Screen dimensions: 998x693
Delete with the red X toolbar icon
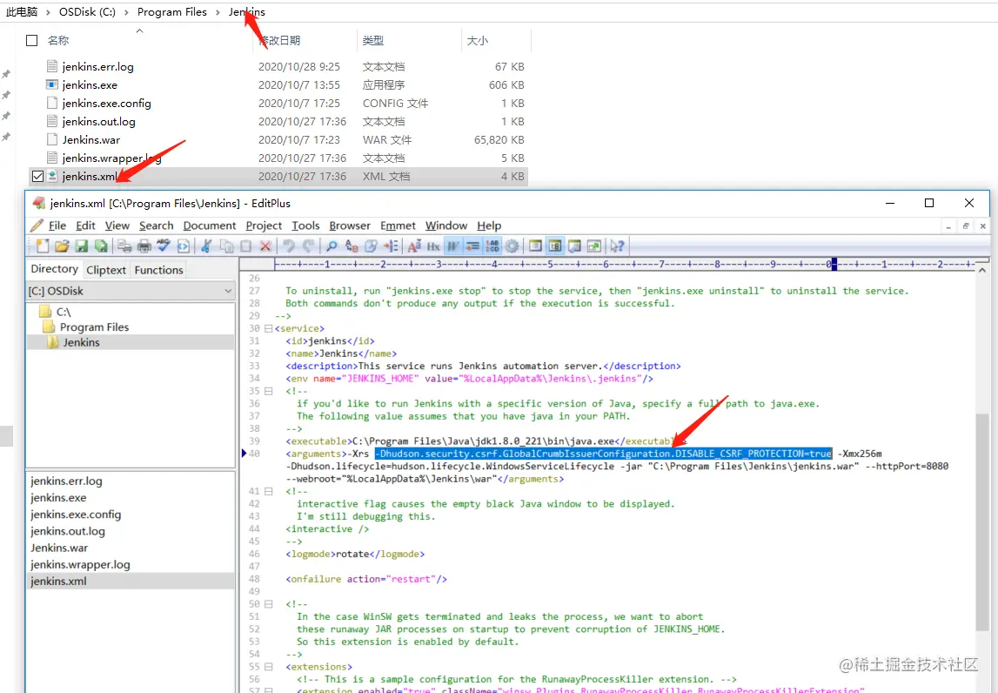tap(266, 246)
